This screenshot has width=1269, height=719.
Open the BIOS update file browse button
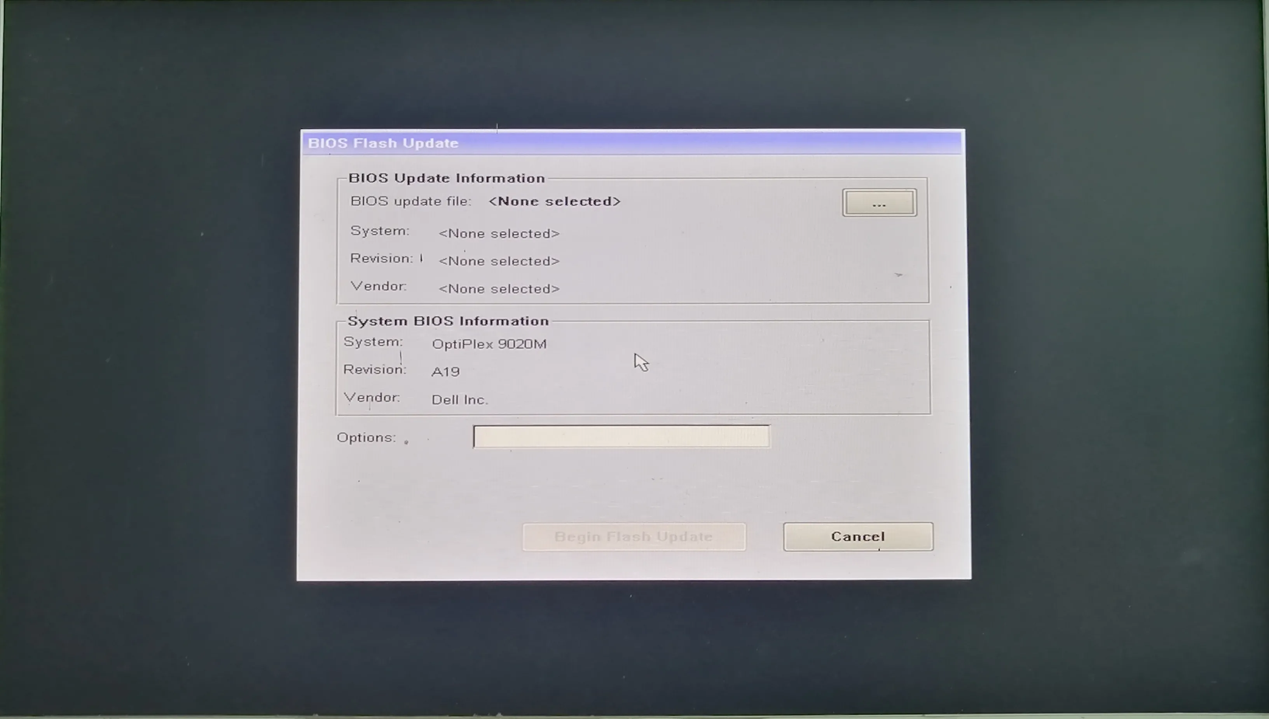[879, 202]
